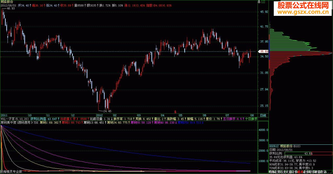
Task: Click the 换1.72% turnover in header
Action: (x=105, y=5)
